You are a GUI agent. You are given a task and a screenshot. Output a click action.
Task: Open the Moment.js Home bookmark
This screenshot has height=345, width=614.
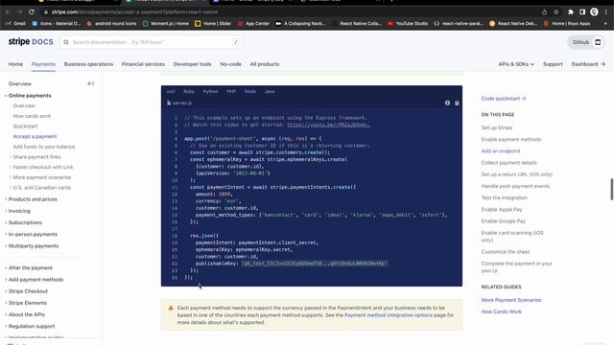pyautogui.click(x=165, y=23)
